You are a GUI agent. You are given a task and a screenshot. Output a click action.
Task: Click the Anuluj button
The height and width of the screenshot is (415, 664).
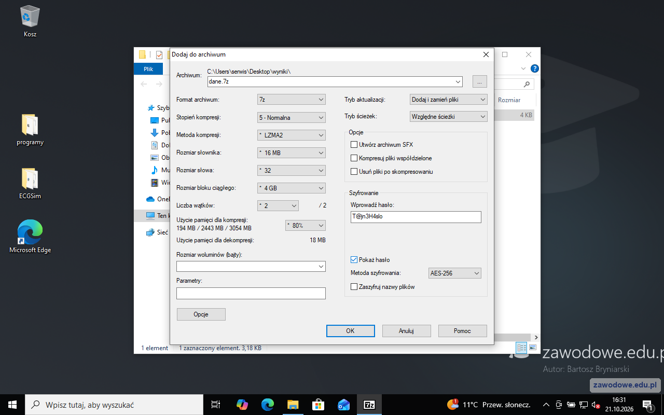(x=406, y=331)
